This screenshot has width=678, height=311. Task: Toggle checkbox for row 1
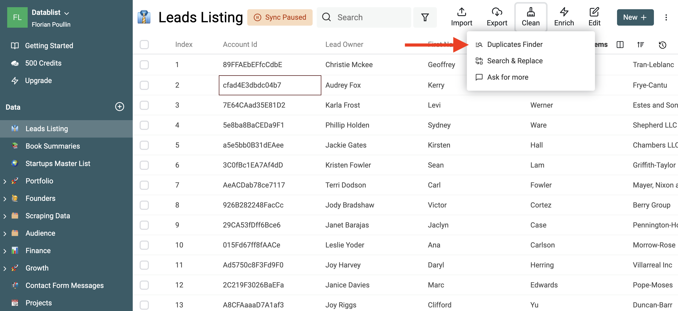coord(144,65)
